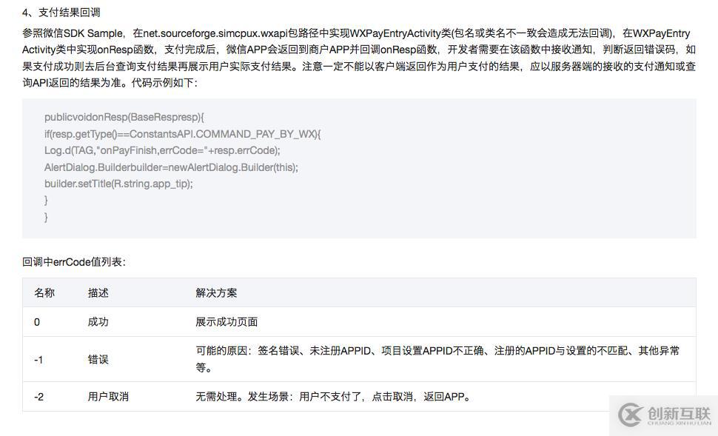Click the 'AlertDialog.Builderbuilder' code line
Screen dimensions: 718x436
pyautogui.click(x=171, y=167)
